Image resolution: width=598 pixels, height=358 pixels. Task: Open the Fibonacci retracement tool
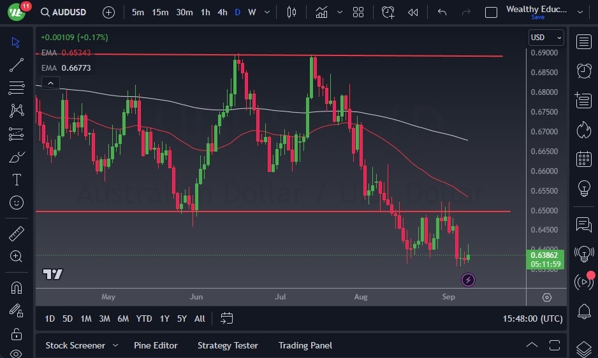pyautogui.click(x=17, y=87)
